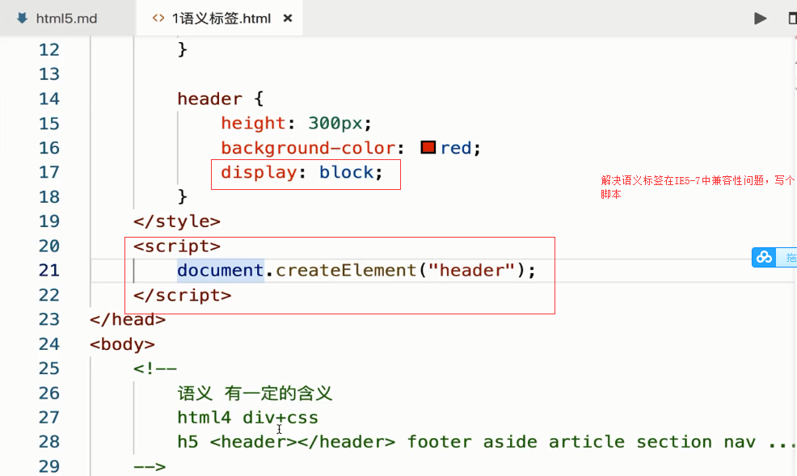Click the run play icon

[761, 19]
